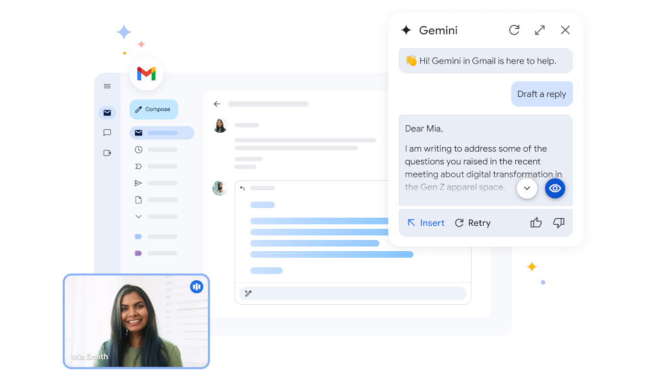Open the Gmail logo

[x=146, y=74]
